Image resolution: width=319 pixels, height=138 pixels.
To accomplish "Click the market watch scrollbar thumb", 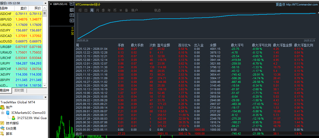I will 45,13.
